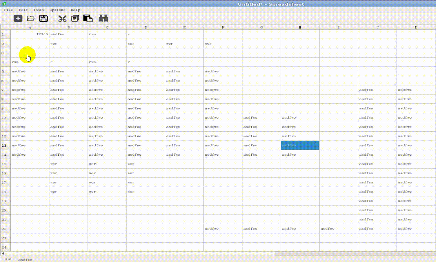Click the horizontal scrollbar track

tap(145, 253)
